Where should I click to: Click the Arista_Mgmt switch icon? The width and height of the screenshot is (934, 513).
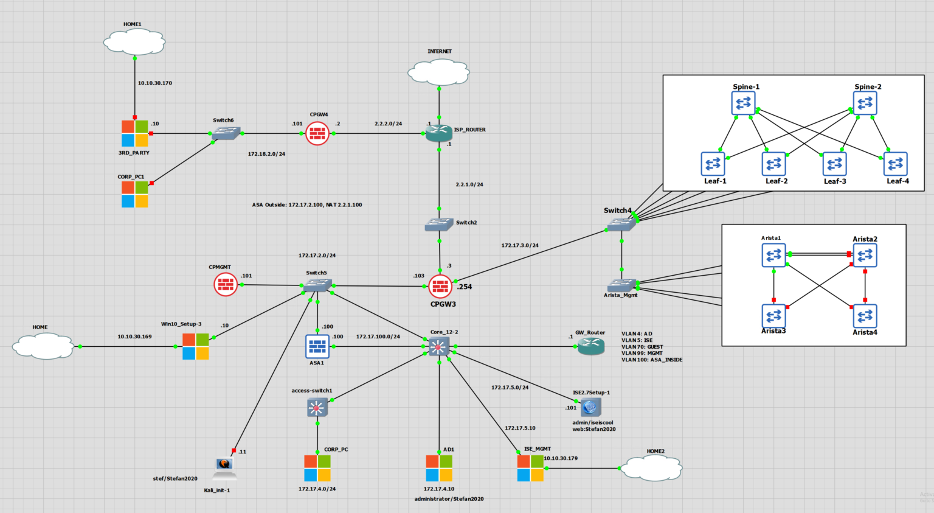[x=621, y=285]
